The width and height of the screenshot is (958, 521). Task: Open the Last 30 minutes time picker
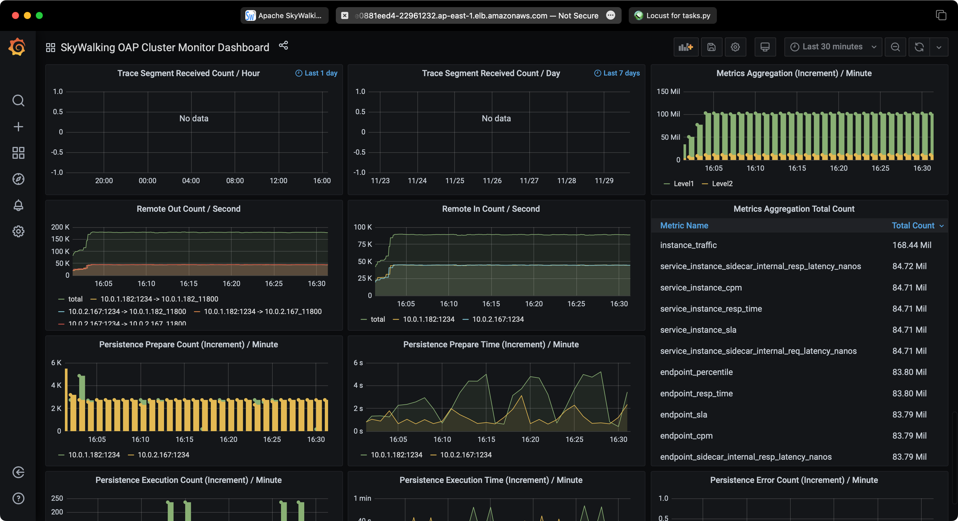pos(832,47)
